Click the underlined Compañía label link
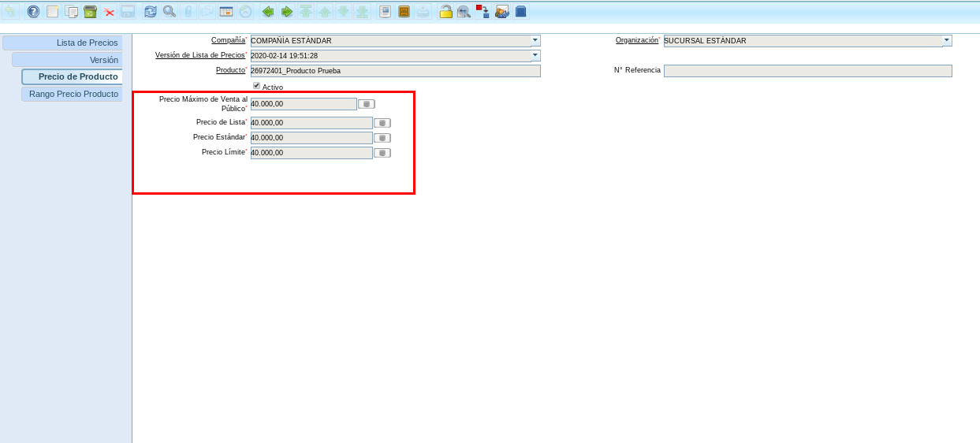 [x=228, y=39]
